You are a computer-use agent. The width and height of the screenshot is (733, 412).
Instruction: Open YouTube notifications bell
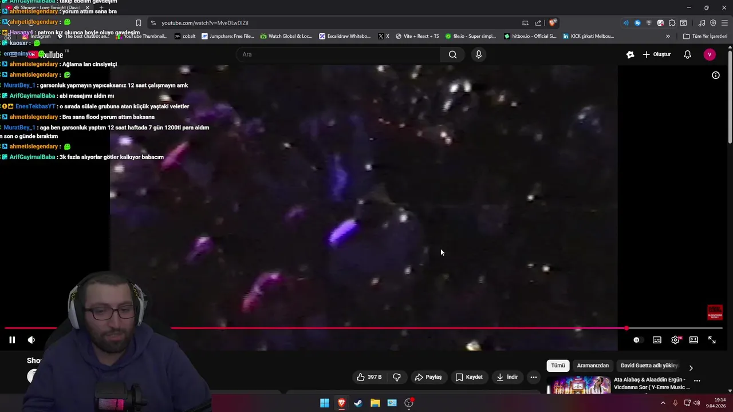(688, 54)
